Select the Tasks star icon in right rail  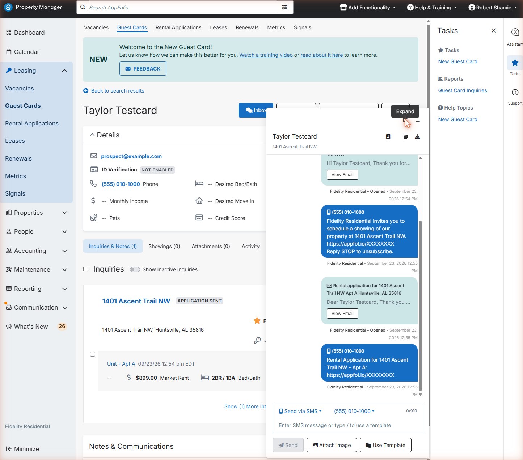[x=515, y=63]
